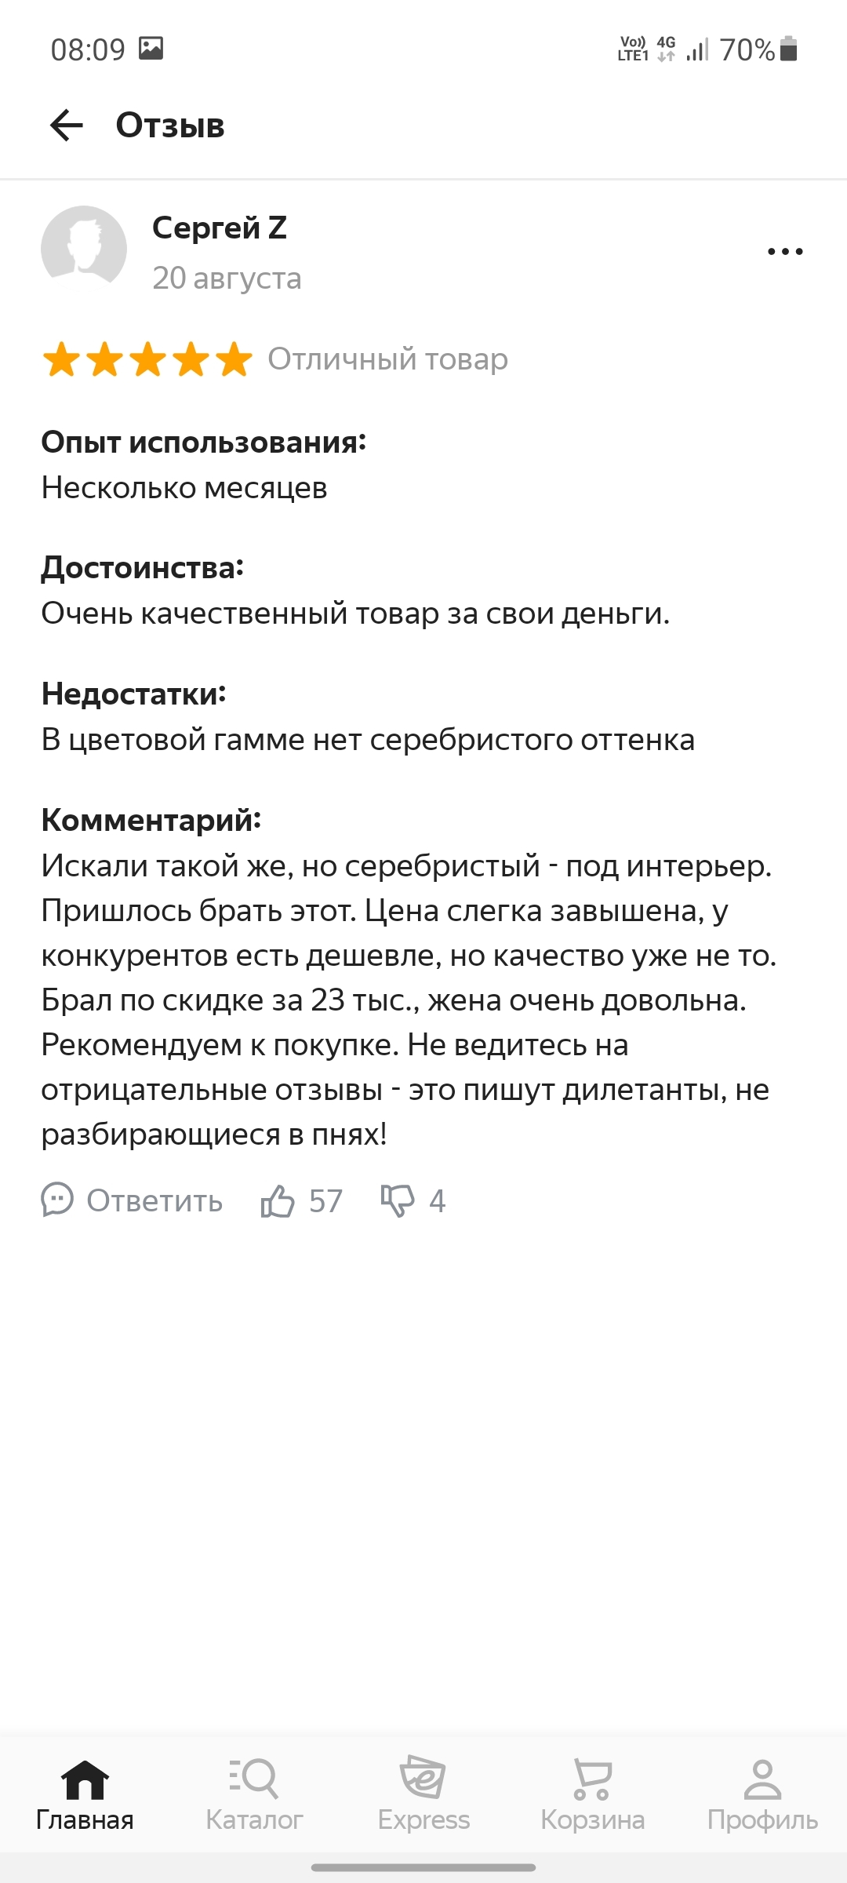Open the three-dot review options menu

785,252
